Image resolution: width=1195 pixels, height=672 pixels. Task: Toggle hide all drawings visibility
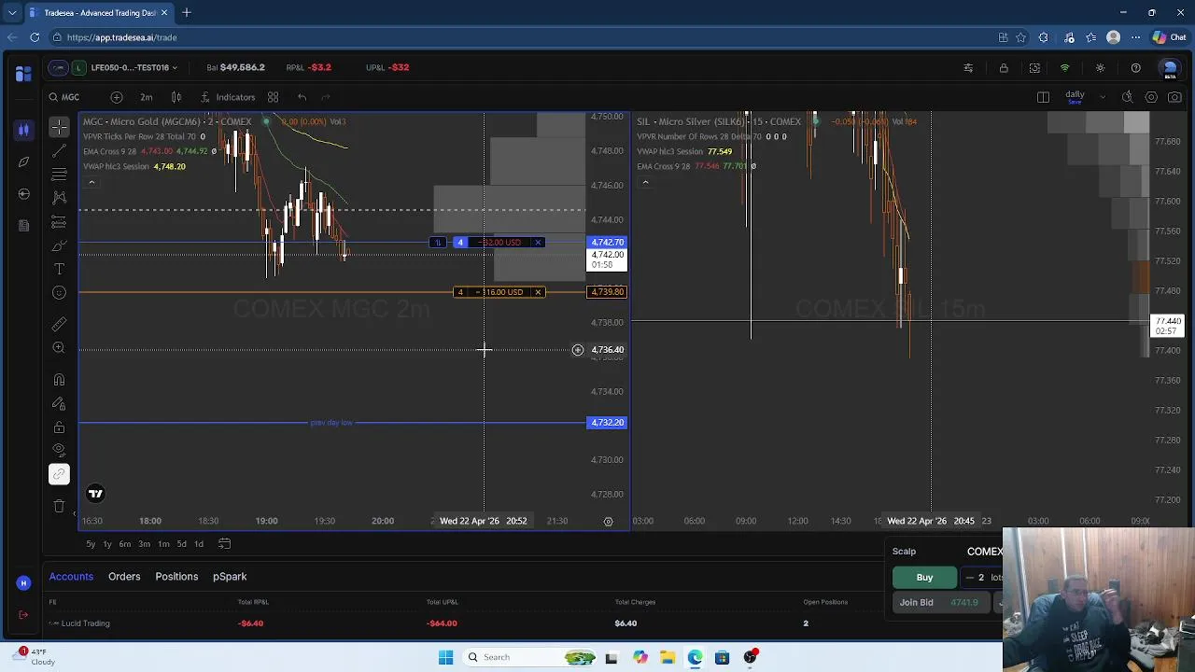pos(59,450)
